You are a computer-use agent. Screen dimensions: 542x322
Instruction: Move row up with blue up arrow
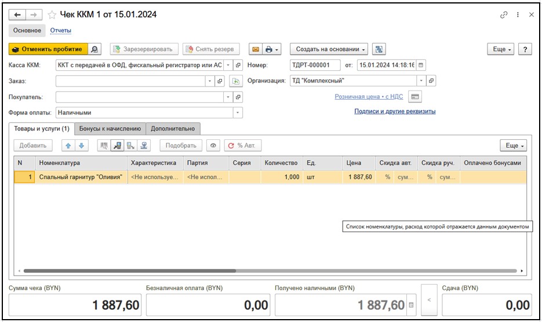(68, 146)
